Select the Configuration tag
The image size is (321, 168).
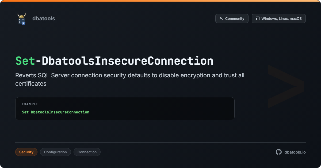point(55,152)
